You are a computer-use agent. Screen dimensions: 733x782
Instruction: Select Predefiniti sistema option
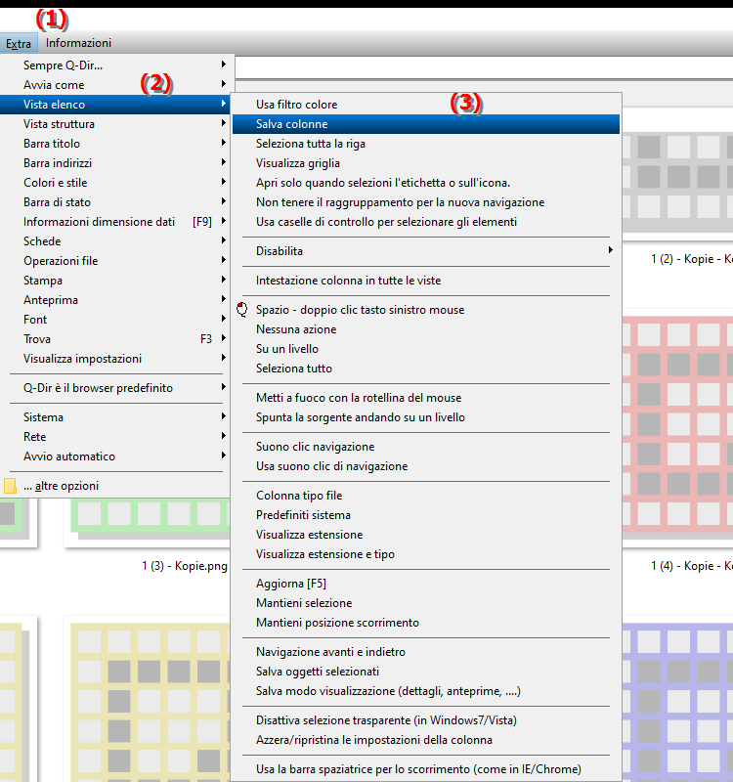coord(426,515)
